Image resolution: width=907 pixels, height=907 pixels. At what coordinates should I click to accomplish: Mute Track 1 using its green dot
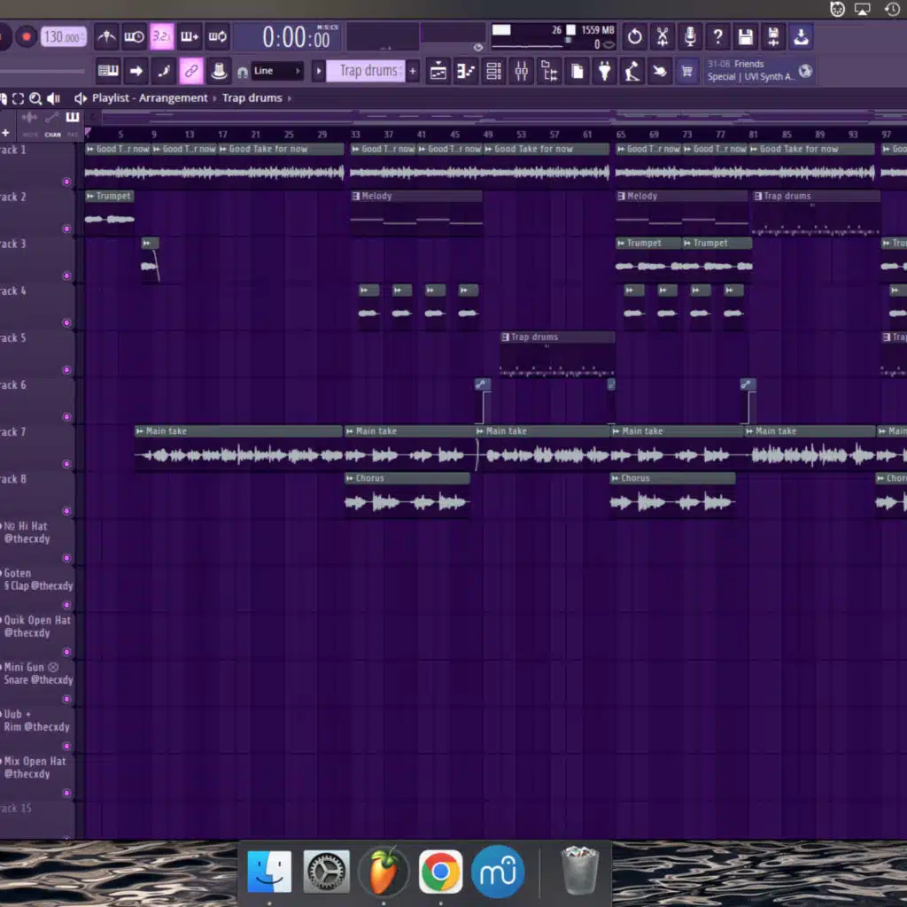pyautogui.click(x=66, y=182)
